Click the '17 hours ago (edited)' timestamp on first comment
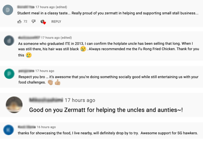The image size is (203, 144). pyautogui.click(x=51, y=7)
